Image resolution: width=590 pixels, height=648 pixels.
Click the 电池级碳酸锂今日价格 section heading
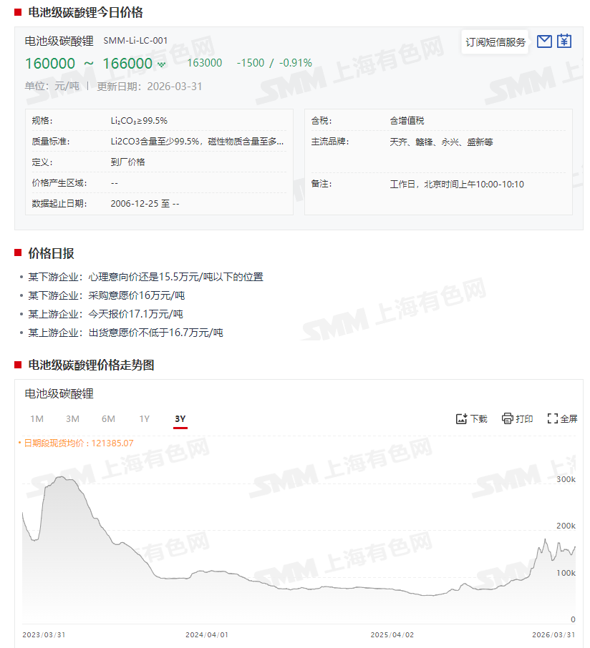pyautogui.click(x=85, y=12)
